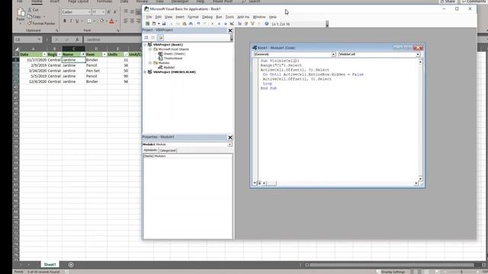
Task: Open the Units column filter dropdown
Action: (126, 54)
